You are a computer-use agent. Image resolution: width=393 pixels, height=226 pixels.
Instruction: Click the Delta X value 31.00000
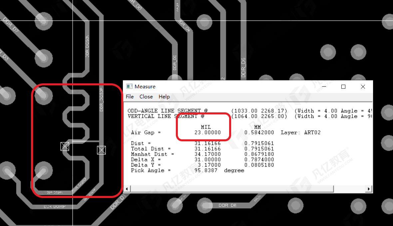click(x=207, y=160)
